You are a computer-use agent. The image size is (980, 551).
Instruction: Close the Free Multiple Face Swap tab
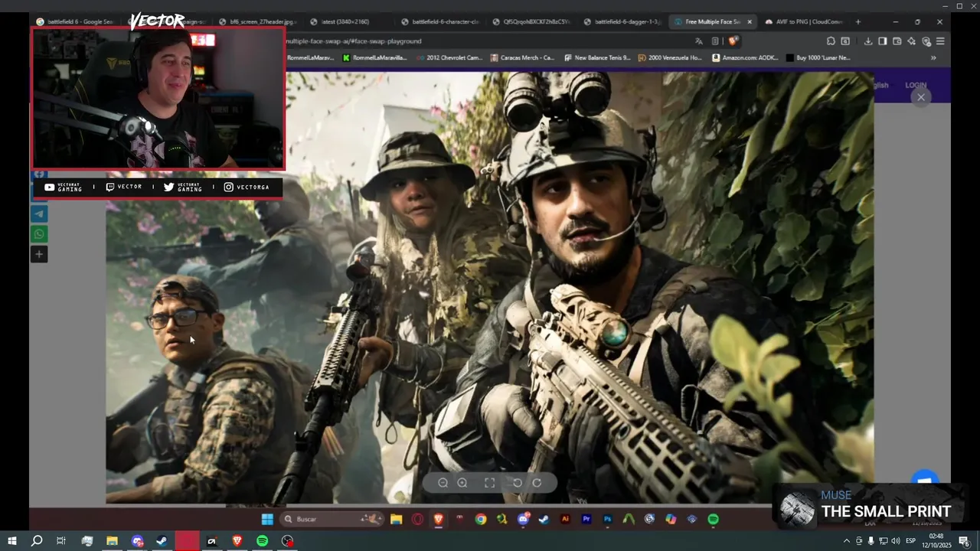(x=750, y=21)
